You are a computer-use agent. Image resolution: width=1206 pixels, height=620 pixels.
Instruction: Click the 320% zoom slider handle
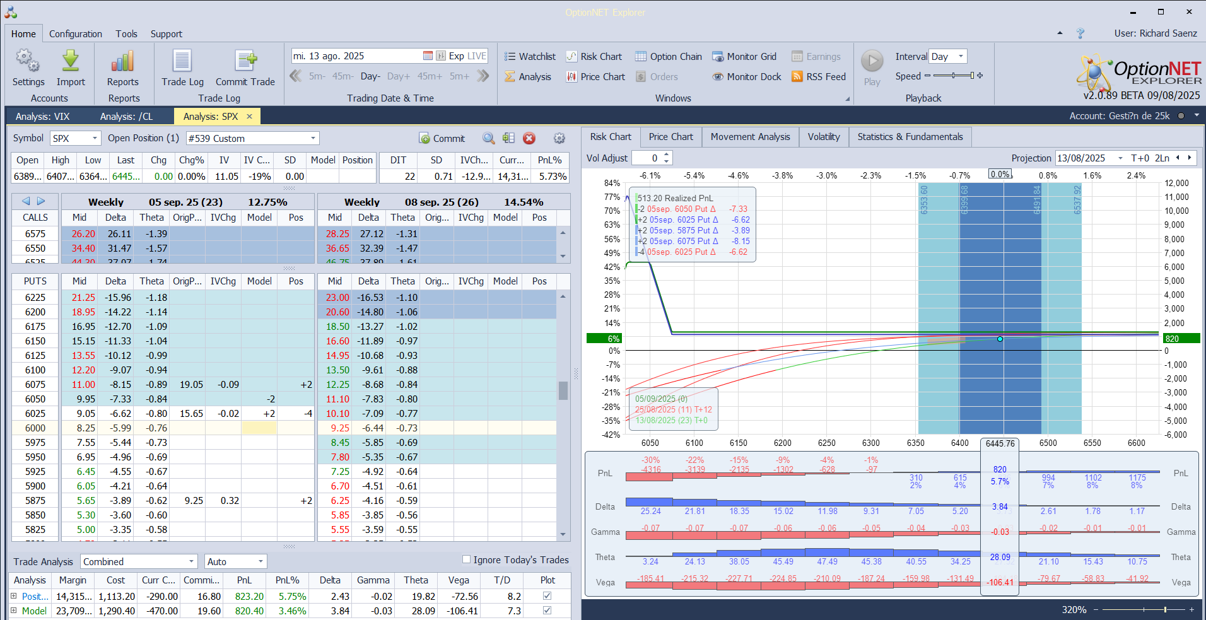click(1165, 610)
